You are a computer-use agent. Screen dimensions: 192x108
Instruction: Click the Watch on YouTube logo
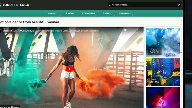tap(15, 107)
